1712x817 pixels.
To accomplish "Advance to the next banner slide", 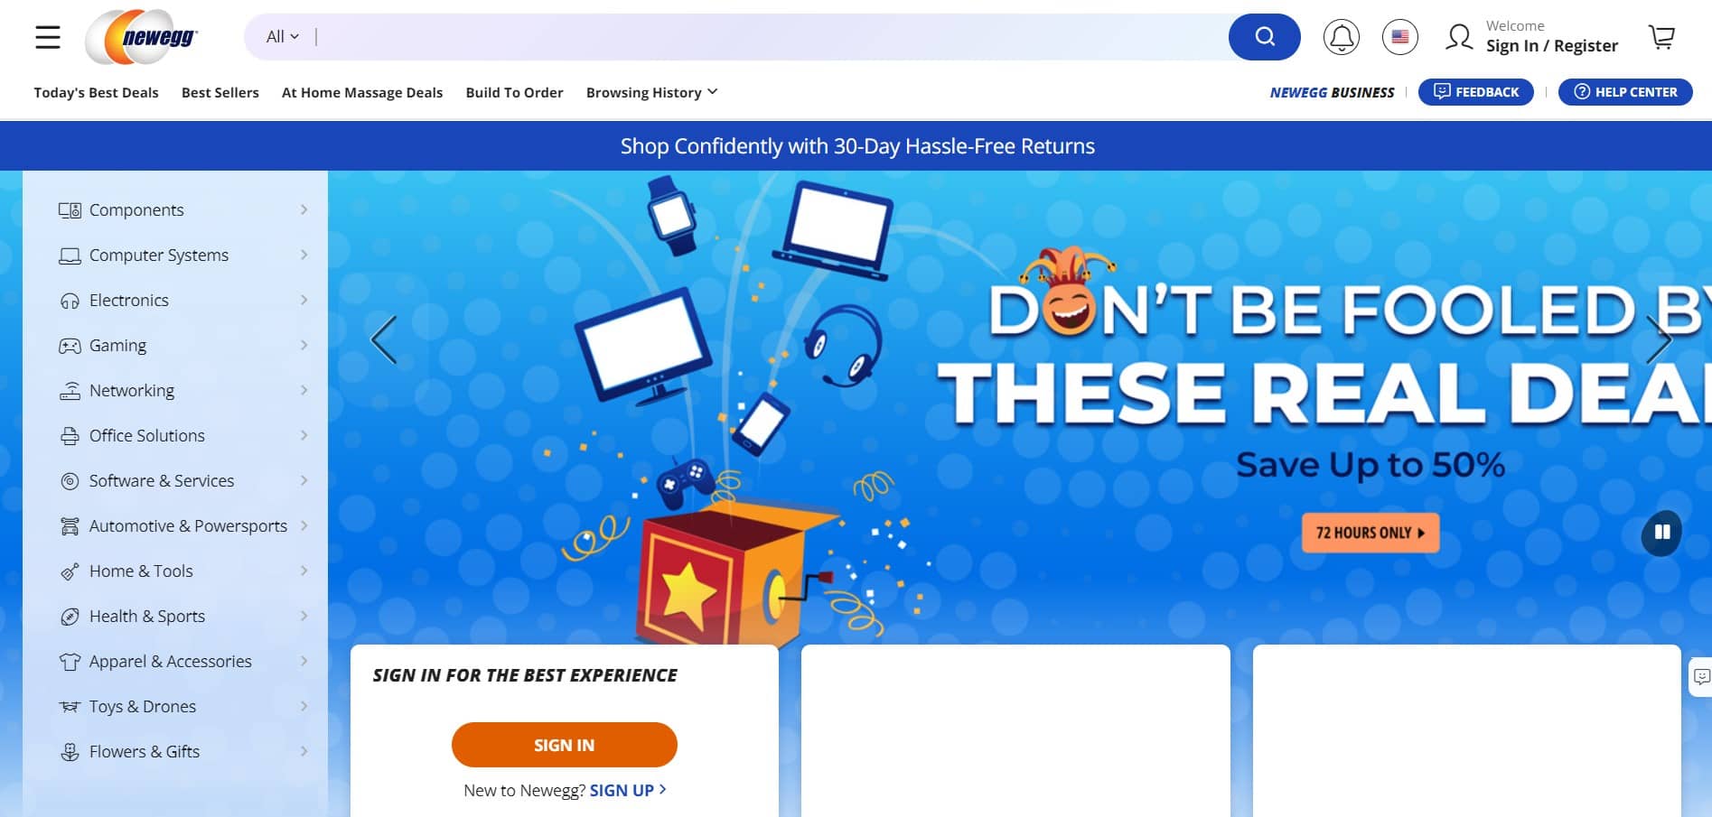I will point(1659,340).
